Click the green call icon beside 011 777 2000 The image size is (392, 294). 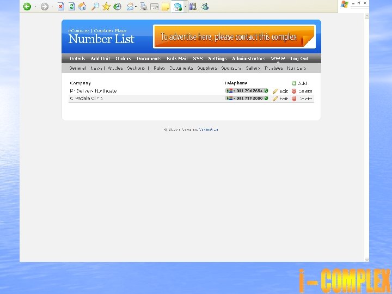pyautogui.click(x=266, y=98)
